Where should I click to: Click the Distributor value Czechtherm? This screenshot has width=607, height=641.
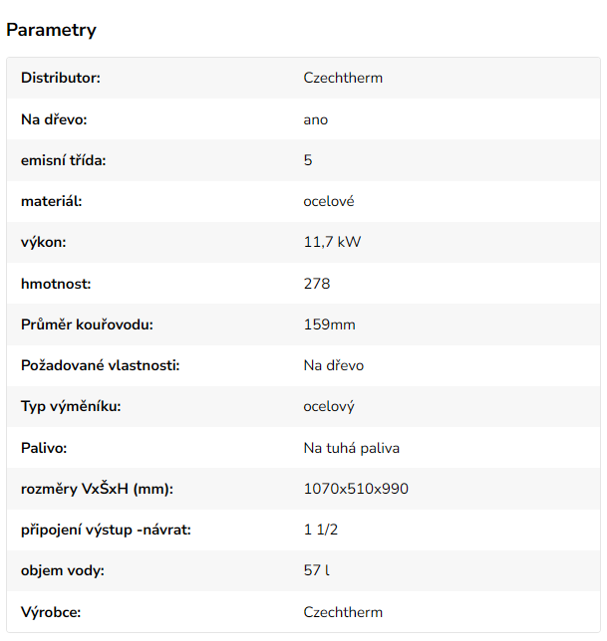[343, 78]
